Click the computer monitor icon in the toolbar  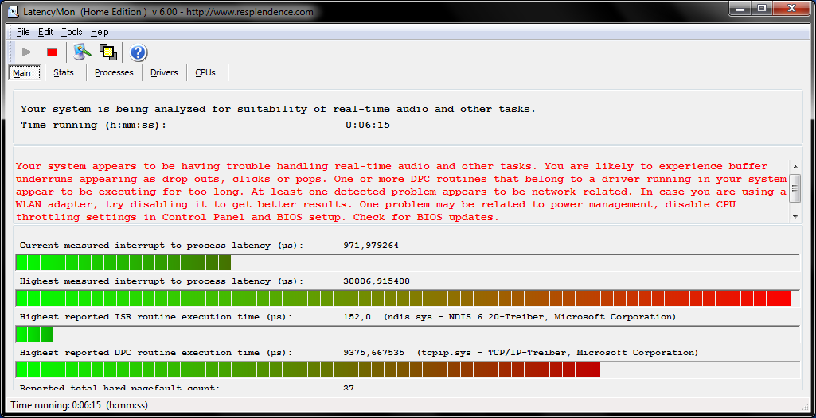click(x=82, y=52)
